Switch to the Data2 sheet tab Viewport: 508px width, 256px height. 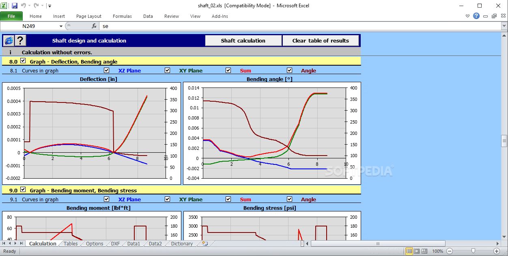(155, 243)
